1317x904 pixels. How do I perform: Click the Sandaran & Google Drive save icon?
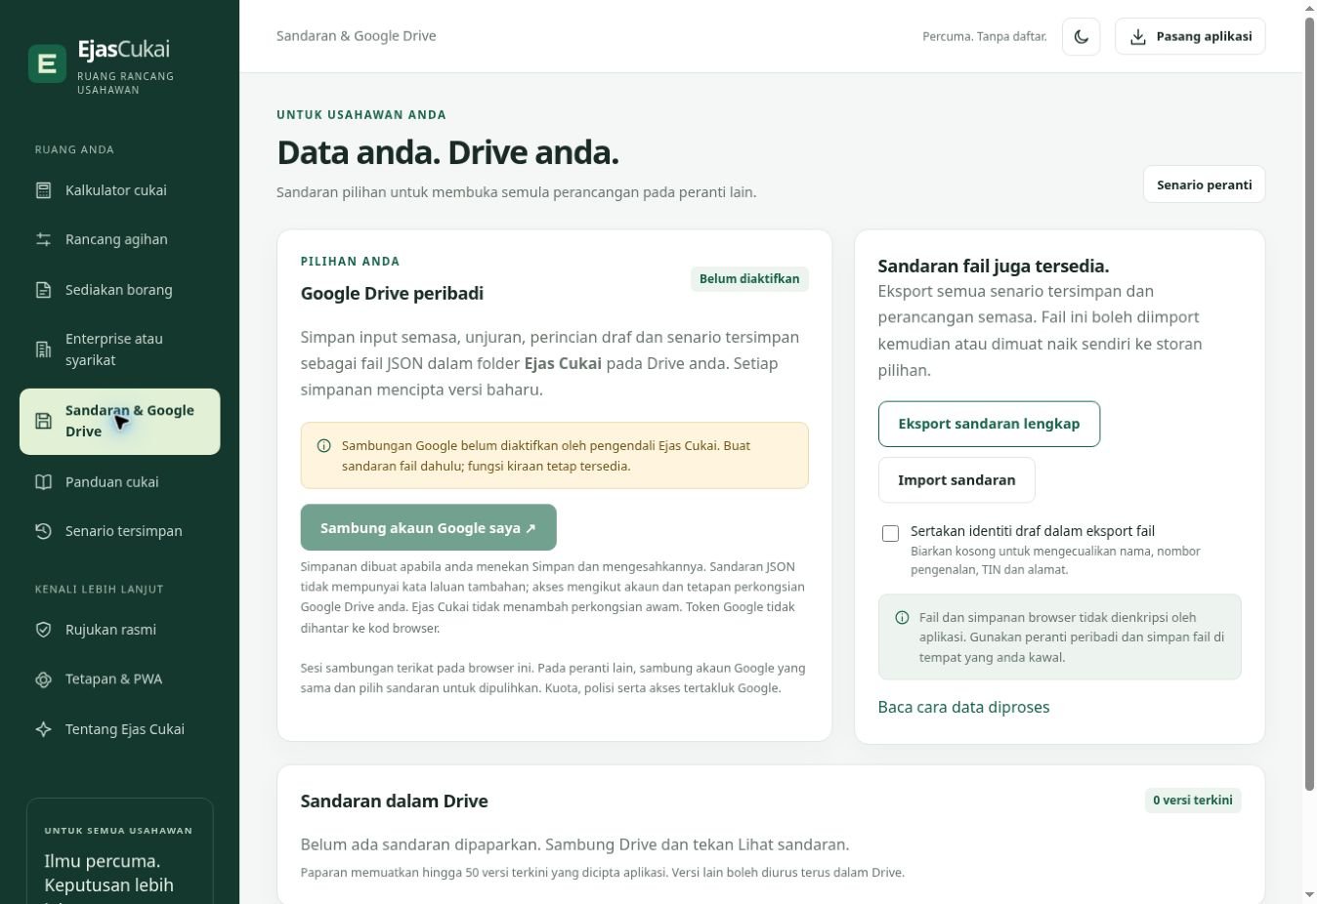tap(43, 421)
